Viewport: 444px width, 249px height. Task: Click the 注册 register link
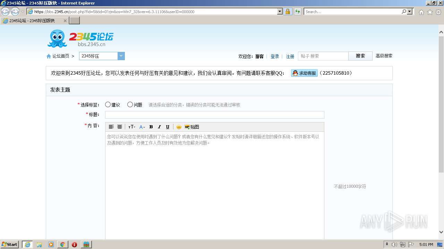[290, 56]
